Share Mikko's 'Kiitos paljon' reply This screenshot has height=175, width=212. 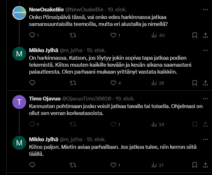click(205, 165)
